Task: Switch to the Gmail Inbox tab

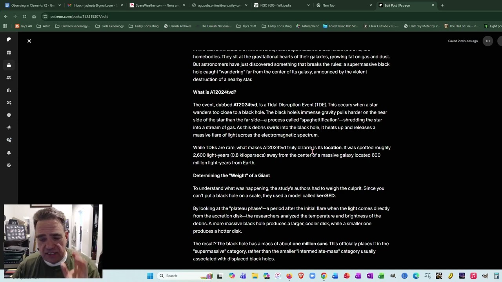Action: coord(94,5)
